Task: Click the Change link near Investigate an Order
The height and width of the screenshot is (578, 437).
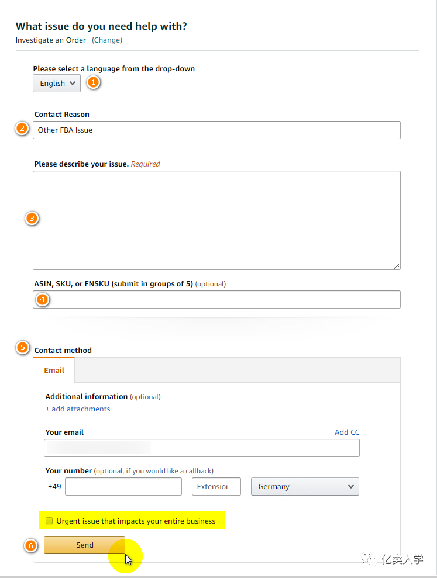Action: click(x=107, y=40)
